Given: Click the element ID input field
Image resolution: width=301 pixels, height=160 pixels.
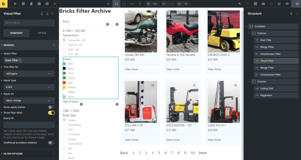Looking at the screenshot, I should pyautogui.click(x=29, y=23).
